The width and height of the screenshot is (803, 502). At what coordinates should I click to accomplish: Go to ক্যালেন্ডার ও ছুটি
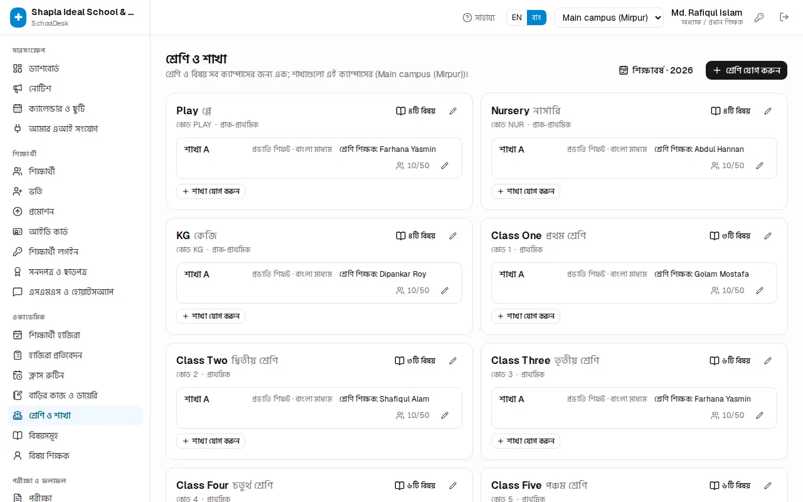pos(75,109)
